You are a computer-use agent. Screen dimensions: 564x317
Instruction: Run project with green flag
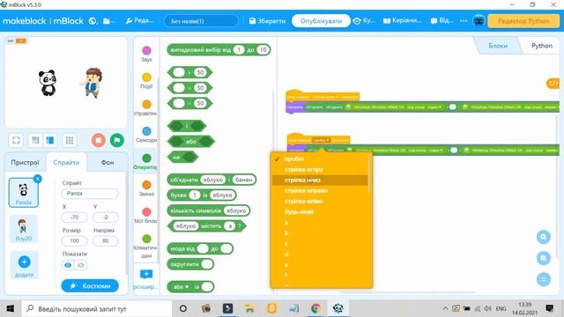coord(117,140)
